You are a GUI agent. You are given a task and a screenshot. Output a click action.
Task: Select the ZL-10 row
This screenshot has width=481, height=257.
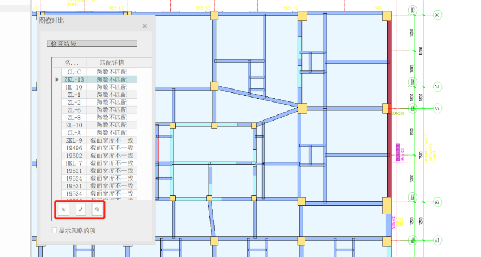(99, 125)
